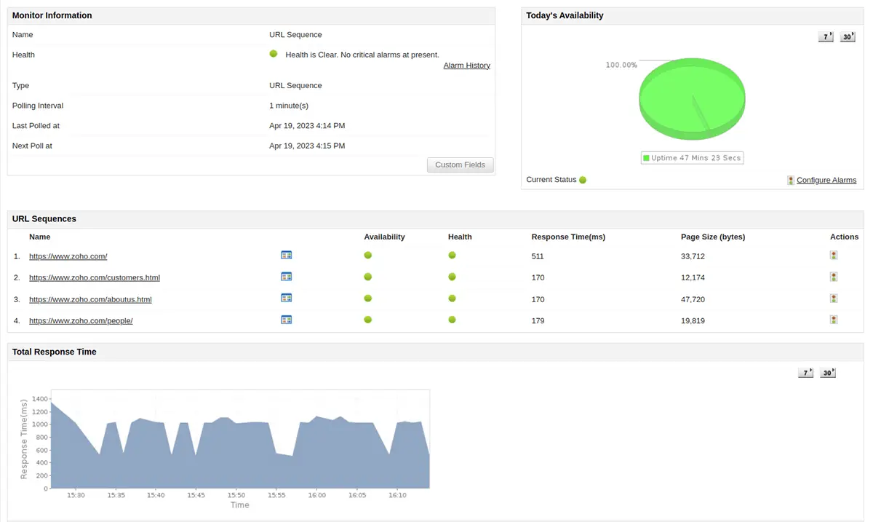Click the traffic-light icon beside Configure Alarms
The height and width of the screenshot is (522, 873).
790,180
